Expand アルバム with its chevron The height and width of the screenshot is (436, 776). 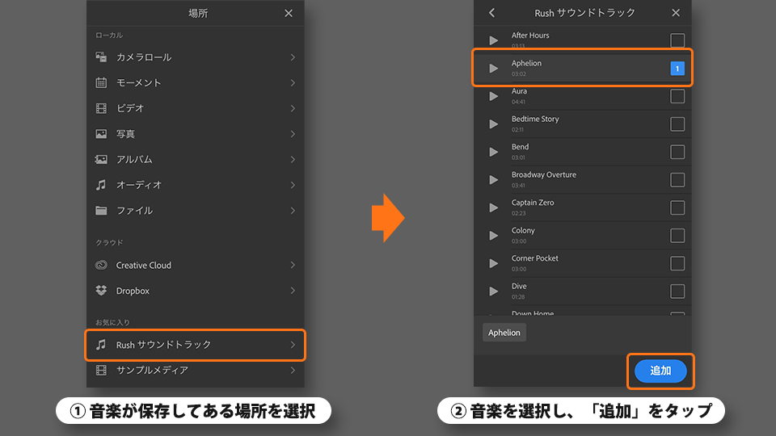coord(293,159)
